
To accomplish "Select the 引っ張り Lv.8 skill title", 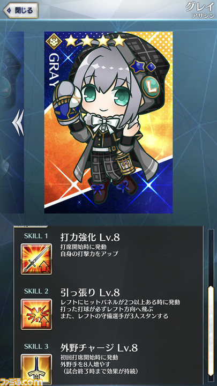I will click(90, 293).
